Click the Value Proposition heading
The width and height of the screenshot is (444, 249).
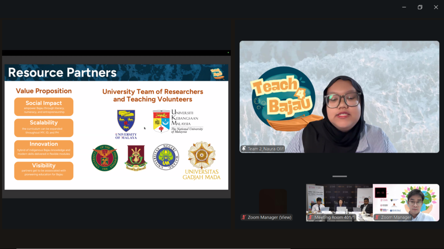pyautogui.click(x=44, y=91)
